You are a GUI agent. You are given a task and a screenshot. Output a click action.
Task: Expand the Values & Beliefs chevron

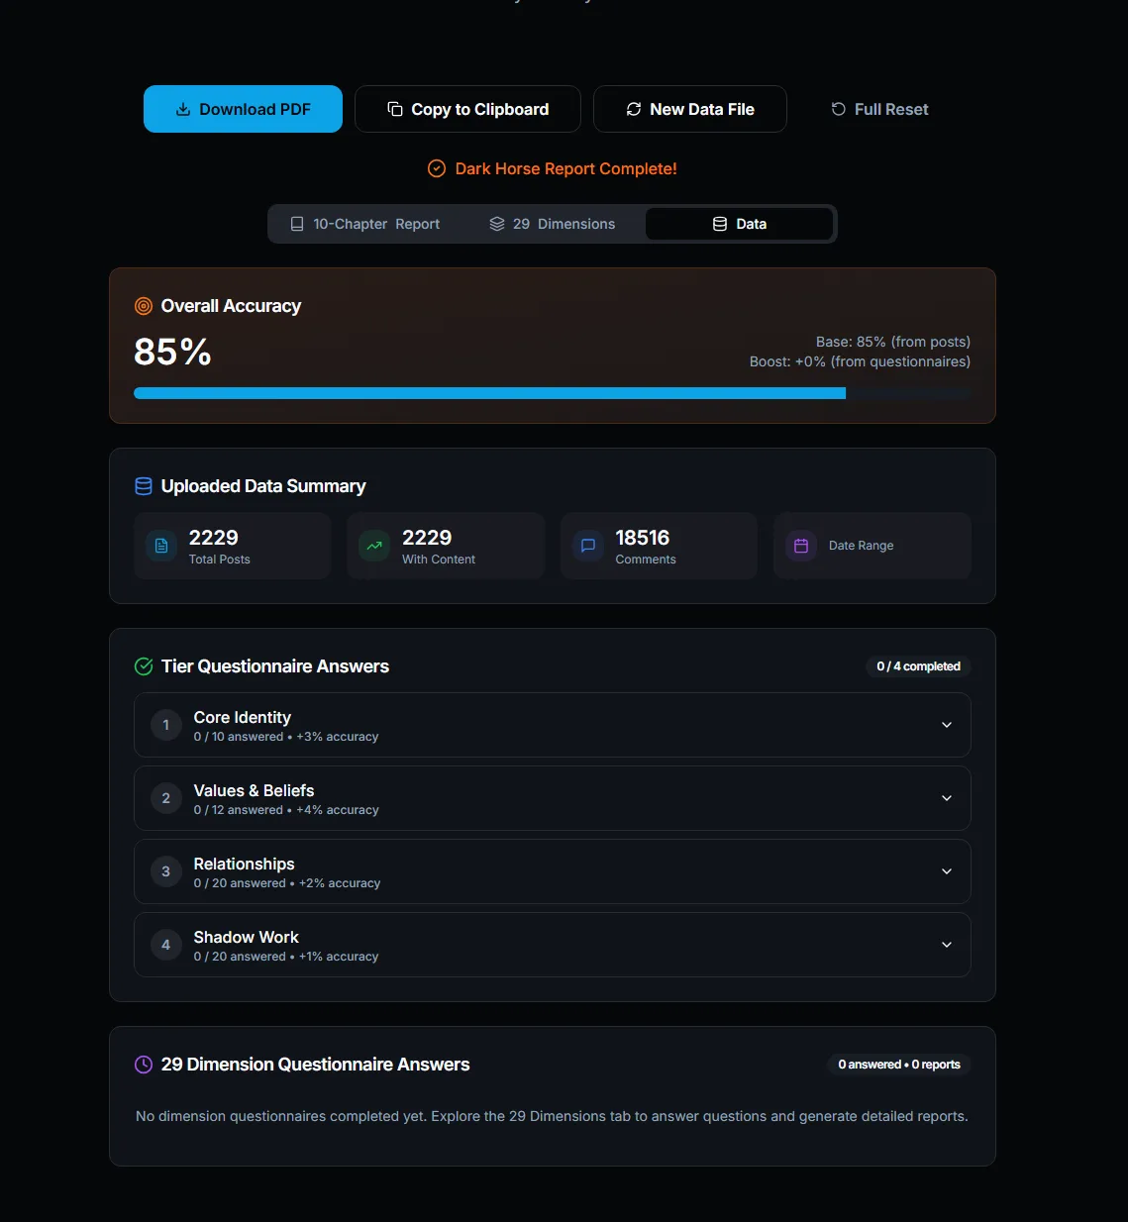click(x=947, y=798)
